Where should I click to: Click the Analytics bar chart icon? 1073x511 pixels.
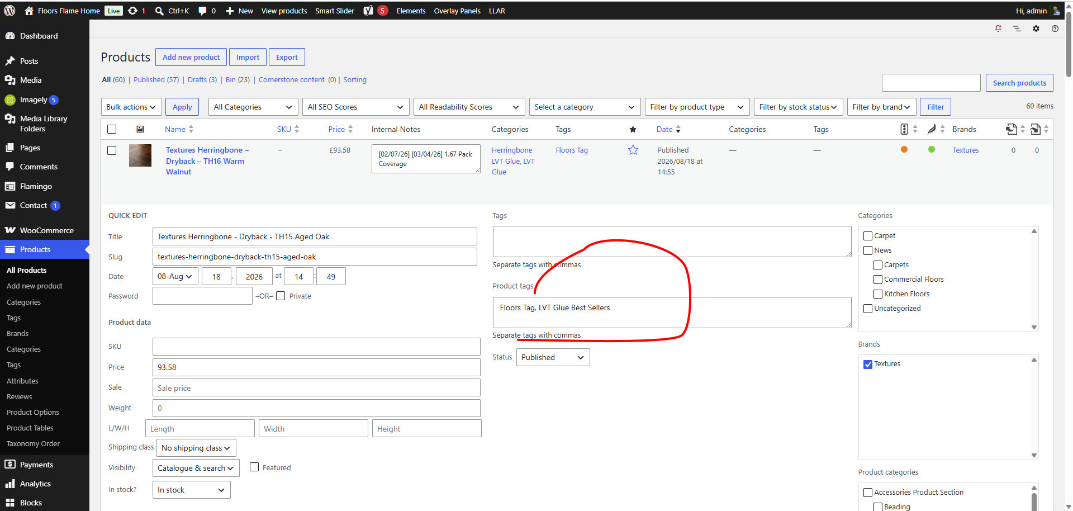click(x=10, y=484)
